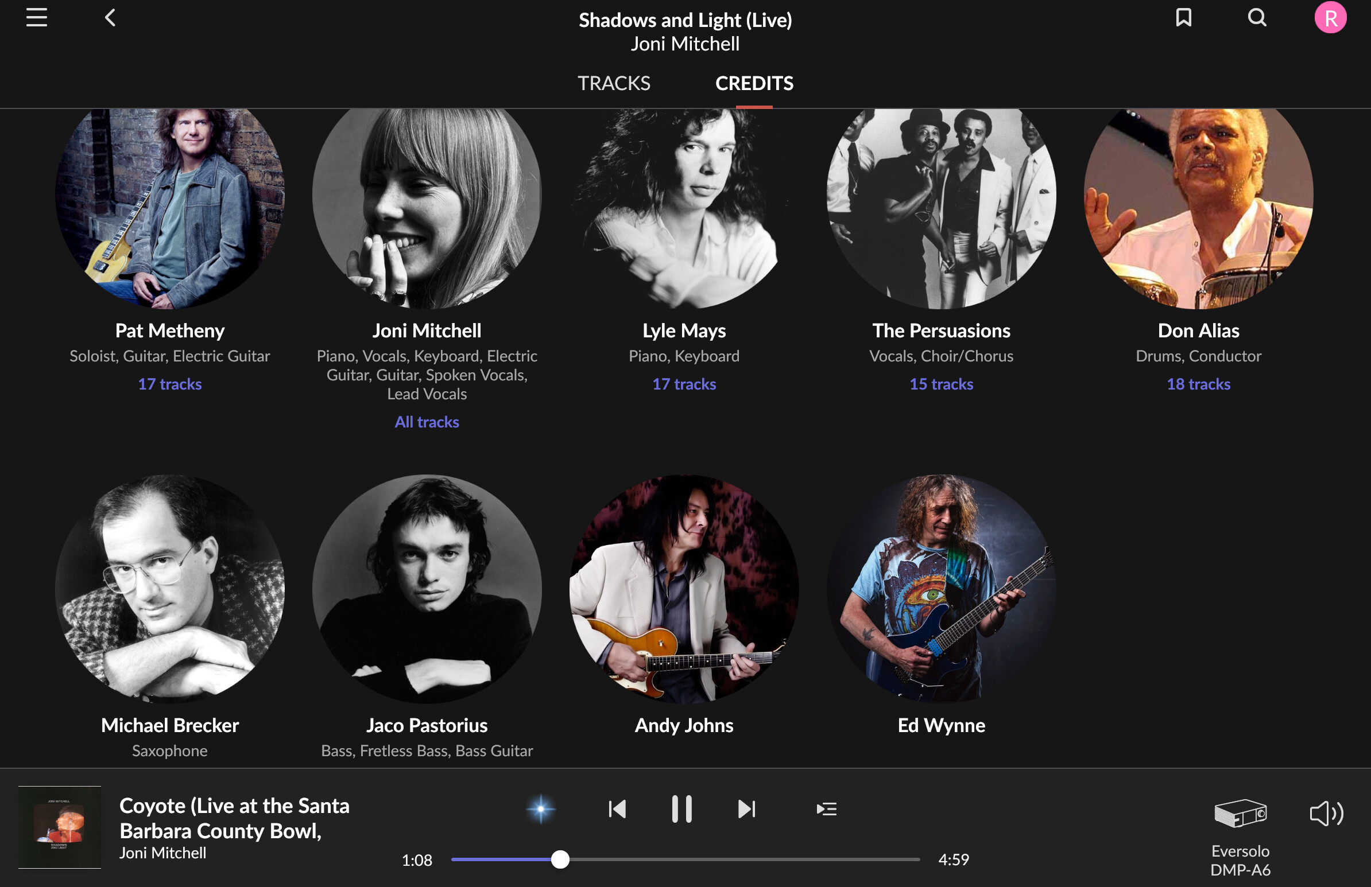
Task: Pause the current track
Action: (x=681, y=809)
